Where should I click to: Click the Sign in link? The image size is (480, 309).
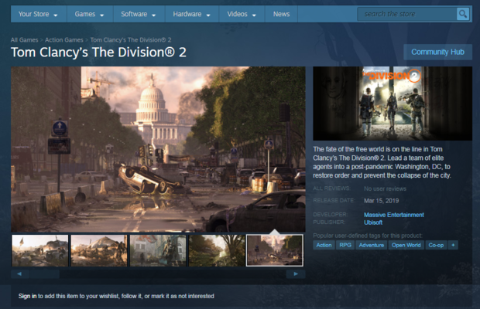(27, 296)
